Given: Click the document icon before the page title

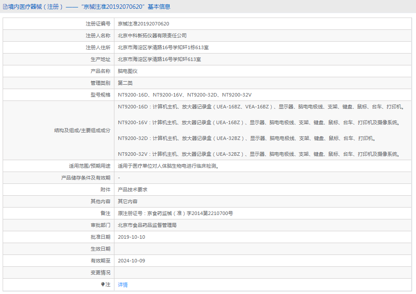Looking at the screenshot, I should coord(5,6).
